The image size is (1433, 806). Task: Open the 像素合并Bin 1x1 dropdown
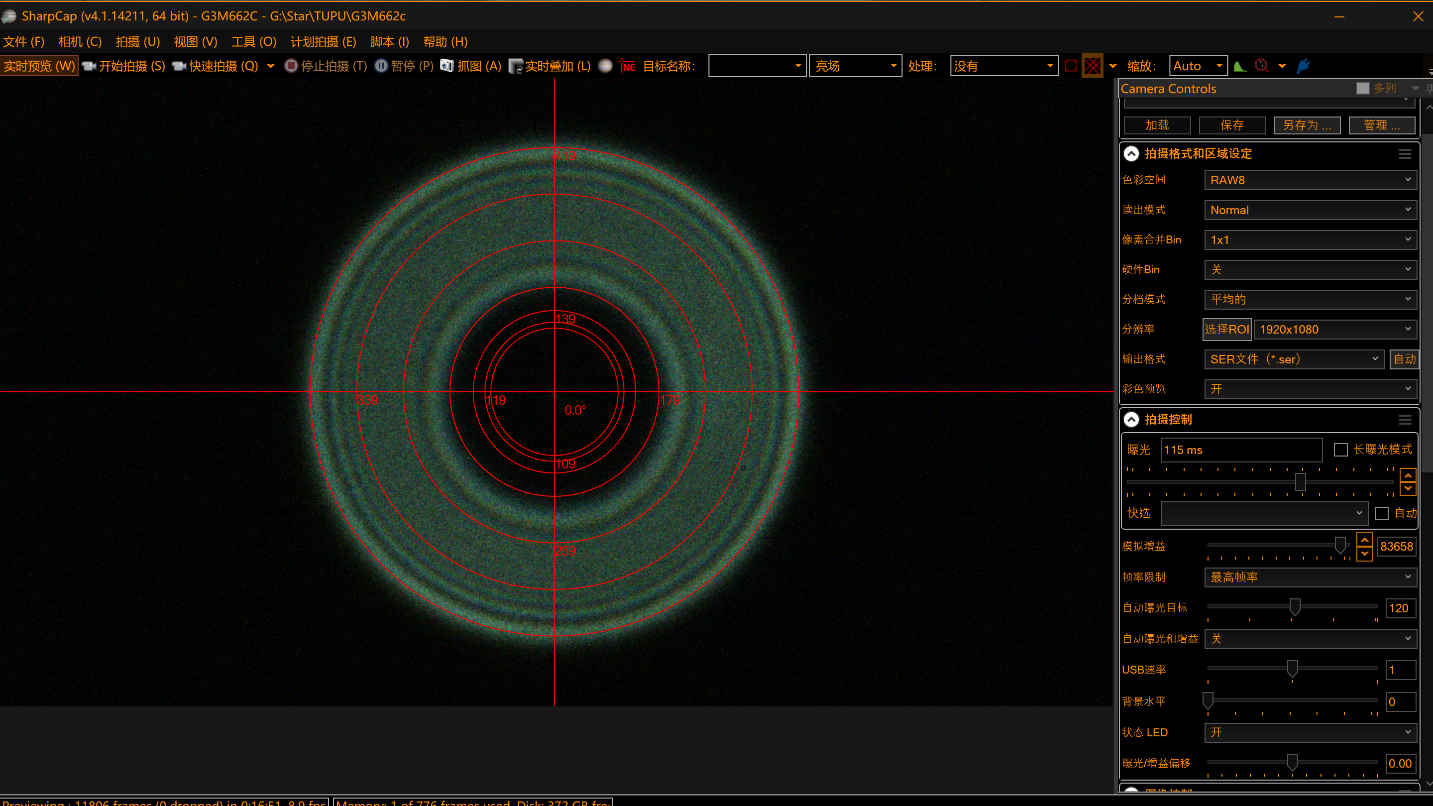coord(1311,240)
